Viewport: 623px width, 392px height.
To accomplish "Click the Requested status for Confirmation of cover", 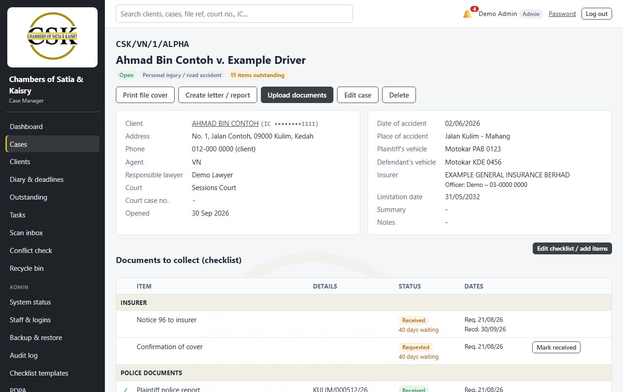I will click(416, 347).
